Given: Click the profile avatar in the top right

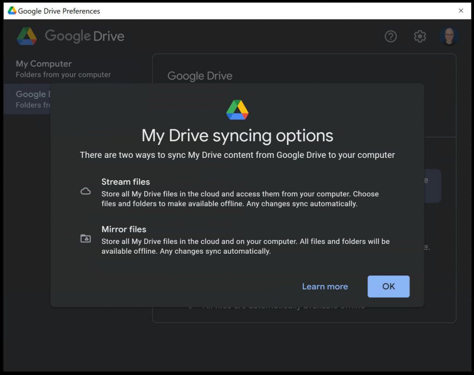Looking at the screenshot, I should 449,36.
